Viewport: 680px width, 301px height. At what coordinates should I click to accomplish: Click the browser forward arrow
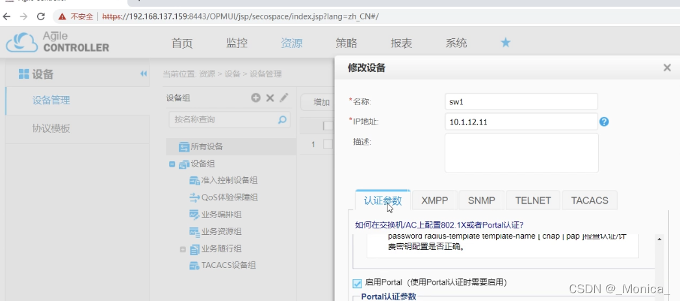pos(23,17)
